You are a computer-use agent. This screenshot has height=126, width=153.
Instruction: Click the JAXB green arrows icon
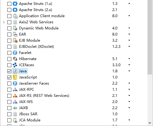coord(15,108)
